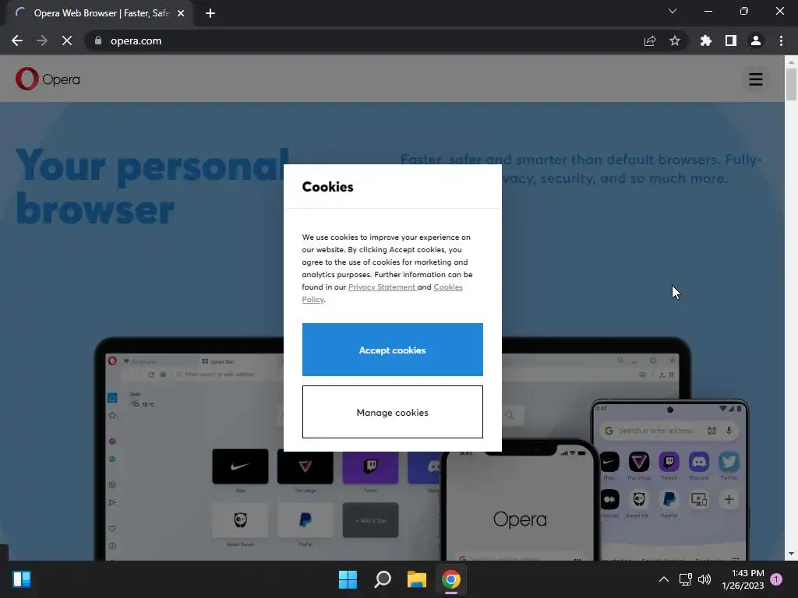
Task: Open File Explorer from the taskbar
Action: [x=417, y=579]
